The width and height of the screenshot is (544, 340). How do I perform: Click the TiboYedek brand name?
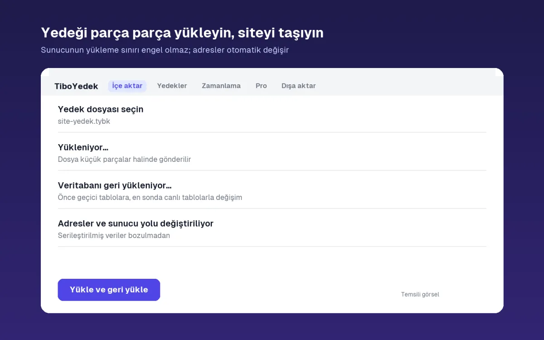pyautogui.click(x=76, y=86)
